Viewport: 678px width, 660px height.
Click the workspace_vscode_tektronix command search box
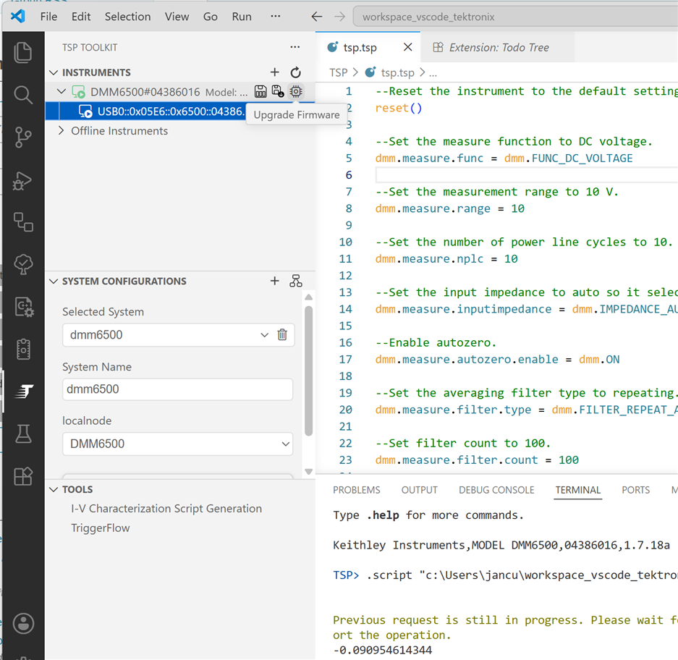coord(515,17)
